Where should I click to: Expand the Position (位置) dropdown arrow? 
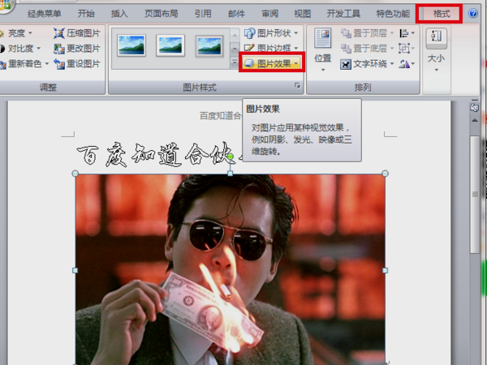point(323,70)
